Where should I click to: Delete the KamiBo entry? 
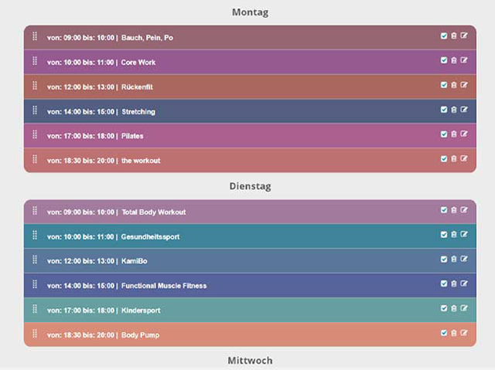(x=454, y=259)
